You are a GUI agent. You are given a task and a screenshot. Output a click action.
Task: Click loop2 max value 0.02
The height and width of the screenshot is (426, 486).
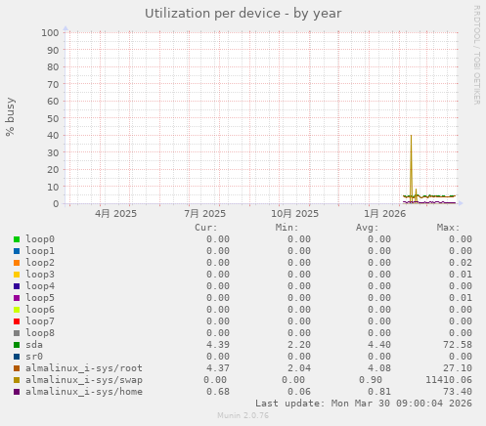pos(461,263)
